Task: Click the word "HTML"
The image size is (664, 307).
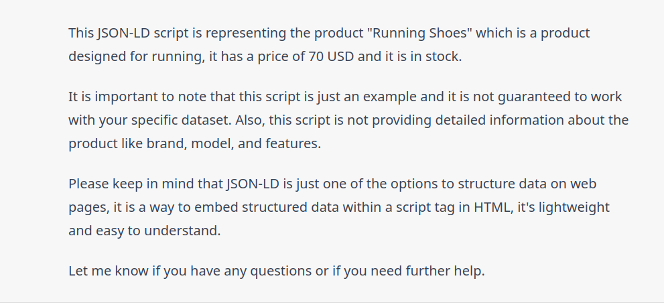Action: point(491,207)
